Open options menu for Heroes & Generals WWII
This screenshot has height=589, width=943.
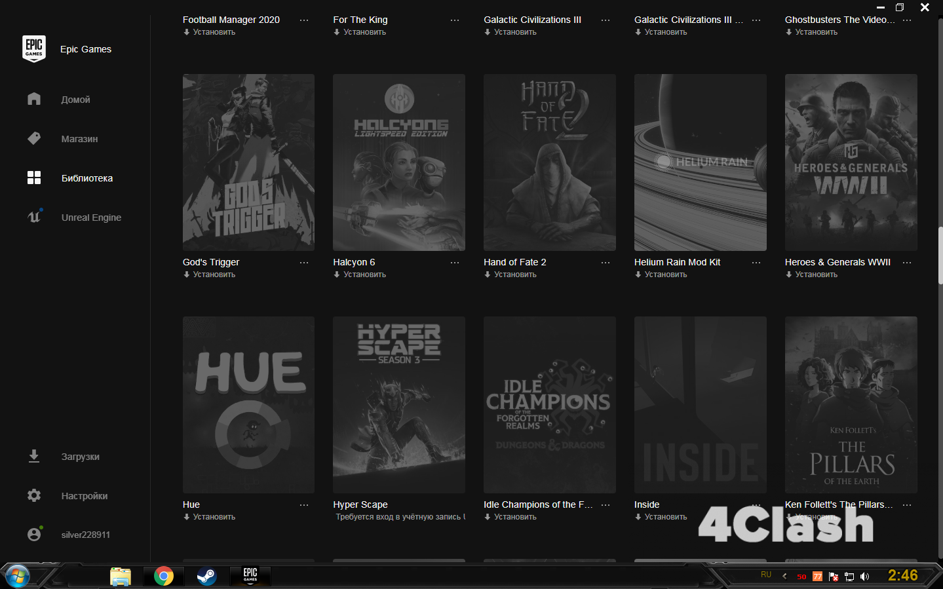click(x=907, y=262)
